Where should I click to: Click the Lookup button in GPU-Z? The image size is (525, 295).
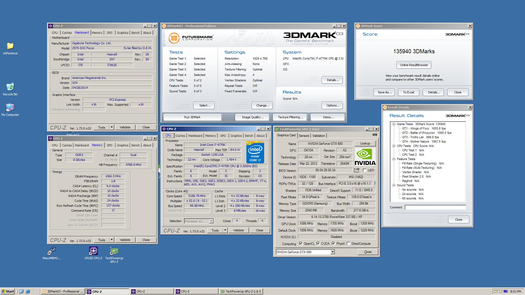(365, 143)
